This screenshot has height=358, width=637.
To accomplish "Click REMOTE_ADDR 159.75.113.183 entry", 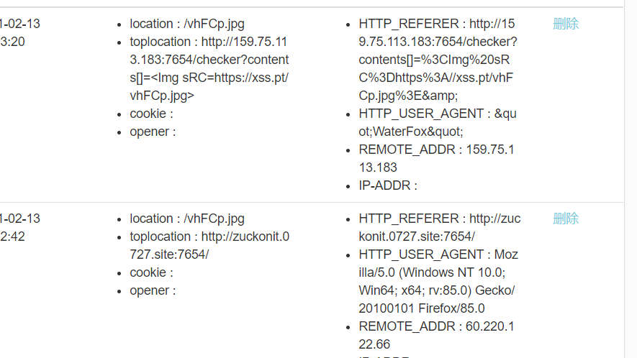I will coord(436,158).
